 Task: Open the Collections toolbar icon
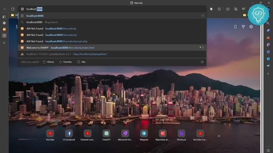coord(236,9)
